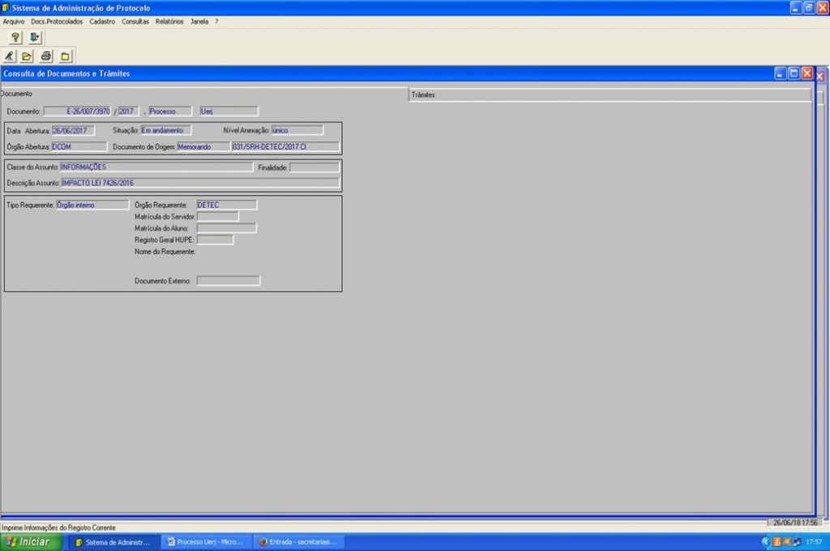This screenshot has width=830, height=551.
Task: Click the printer icon in toolbar
Action: pyautogui.click(x=46, y=56)
